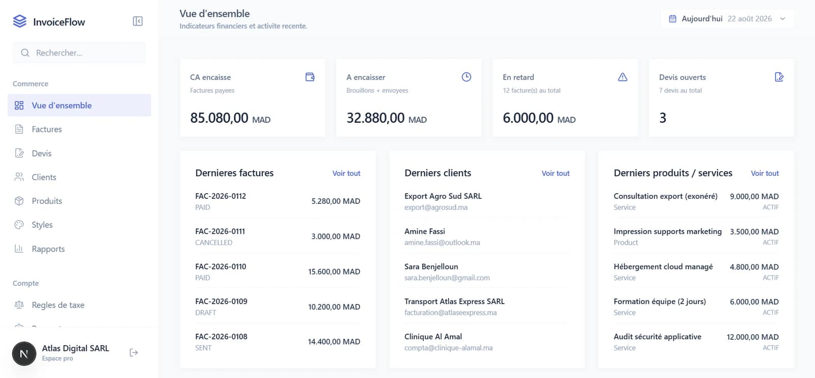This screenshot has height=378, width=815.
Task: Click the InvoiceFlow stacked-layers logo icon
Action: (19, 21)
